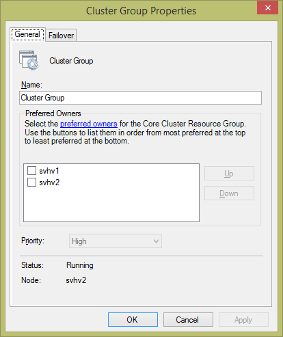Click the Node value svhv2 text

coord(76,280)
